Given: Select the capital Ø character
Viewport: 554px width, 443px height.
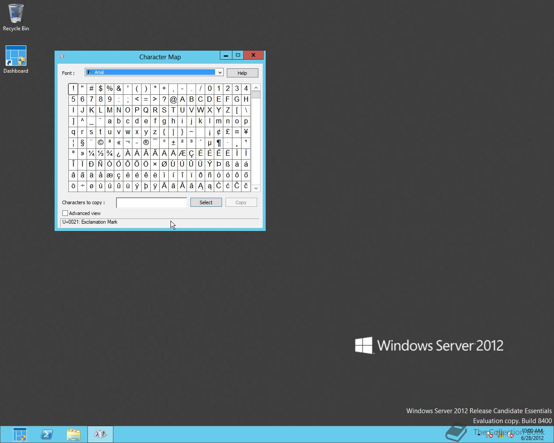Looking at the screenshot, I should point(164,164).
